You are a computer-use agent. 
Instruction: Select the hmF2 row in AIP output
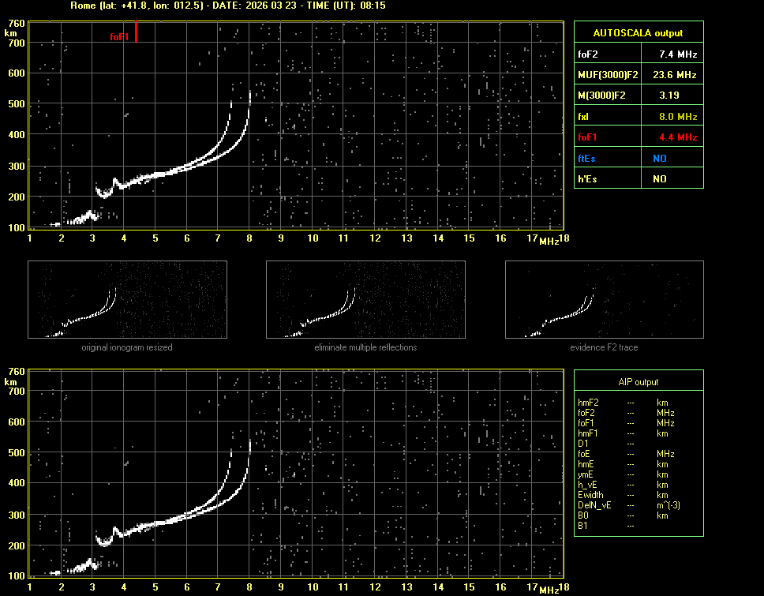pos(589,403)
